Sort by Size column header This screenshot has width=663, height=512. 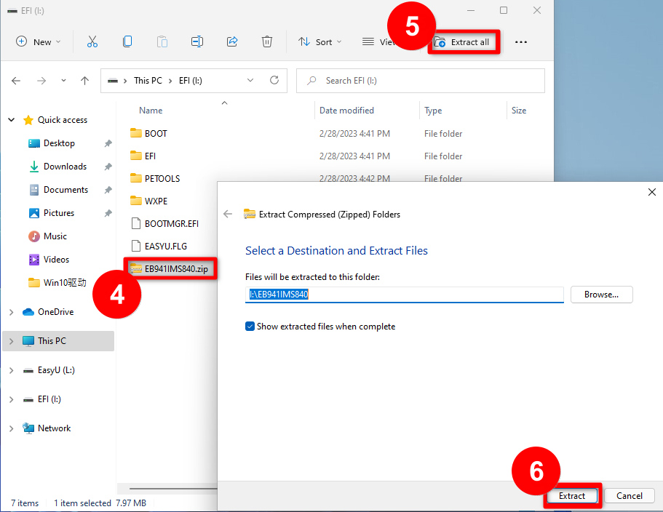519,111
